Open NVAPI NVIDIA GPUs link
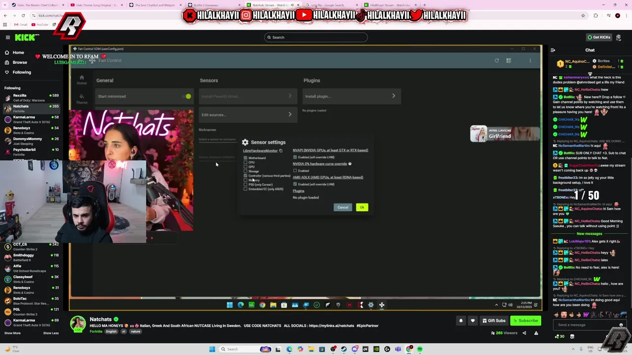The image size is (632, 355). point(330,150)
